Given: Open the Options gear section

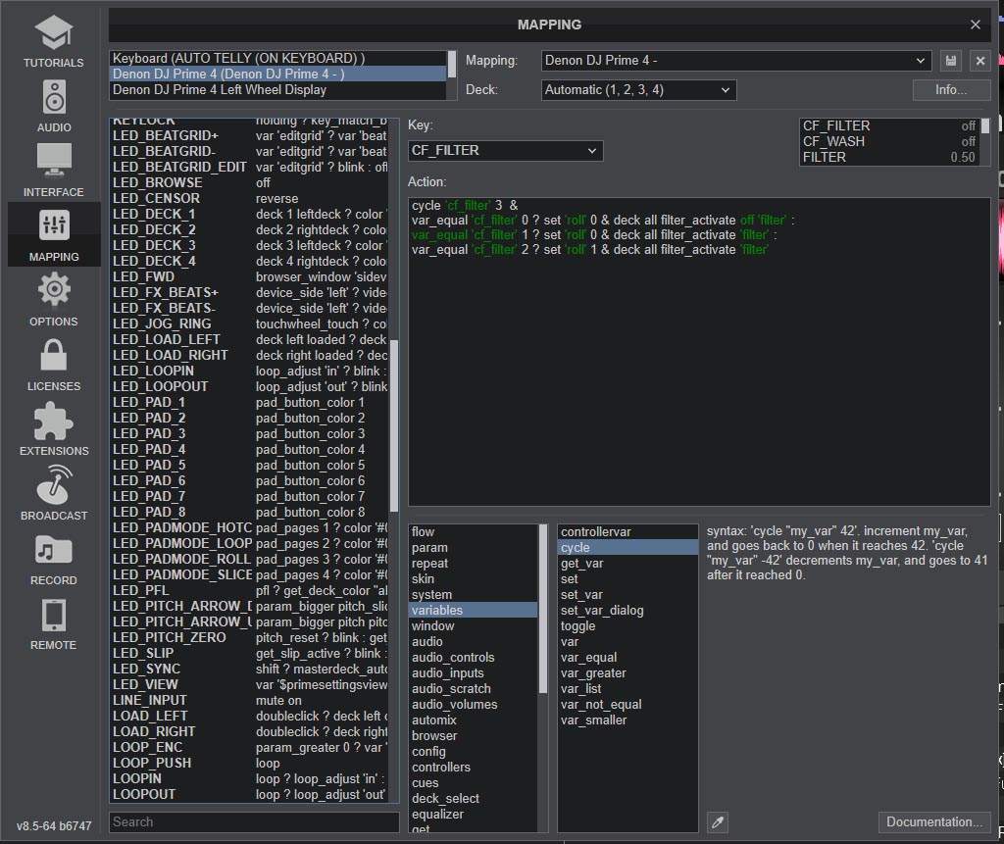Looking at the screenshot, I should pos(54,299).
